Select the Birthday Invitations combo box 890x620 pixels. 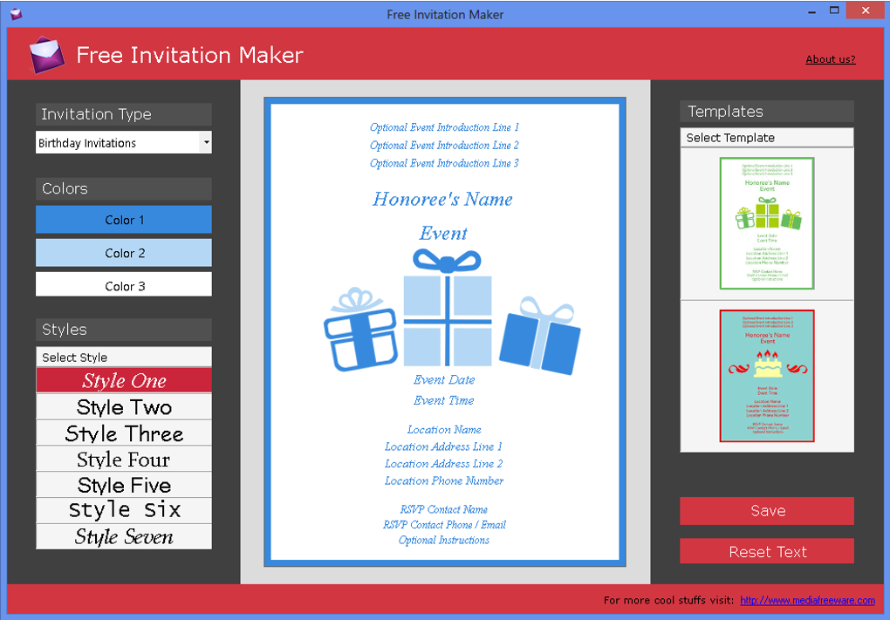point(124,142)
